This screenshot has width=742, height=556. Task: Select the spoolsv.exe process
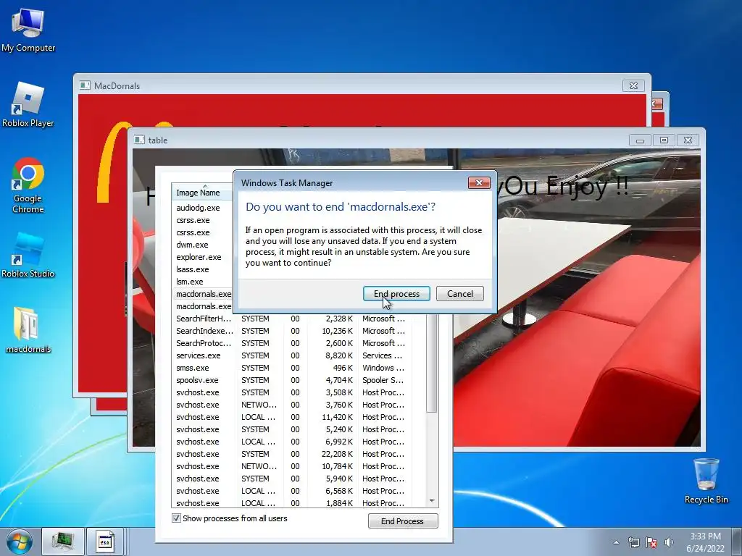click(298, 380)
